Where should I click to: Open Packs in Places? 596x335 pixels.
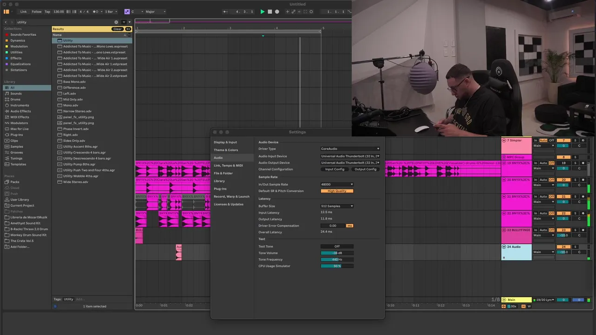(x=15, y=182)
